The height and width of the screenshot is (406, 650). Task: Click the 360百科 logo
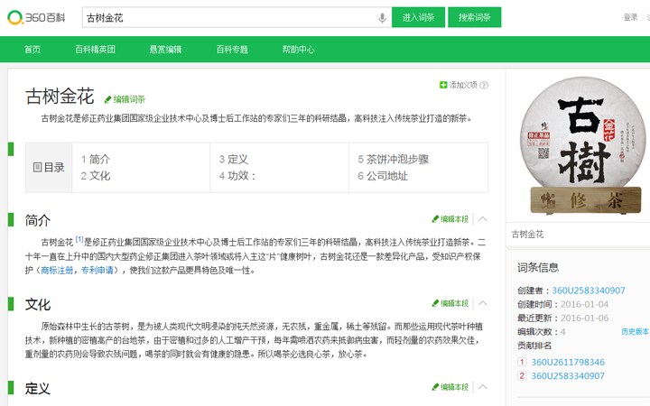(36, 17)
